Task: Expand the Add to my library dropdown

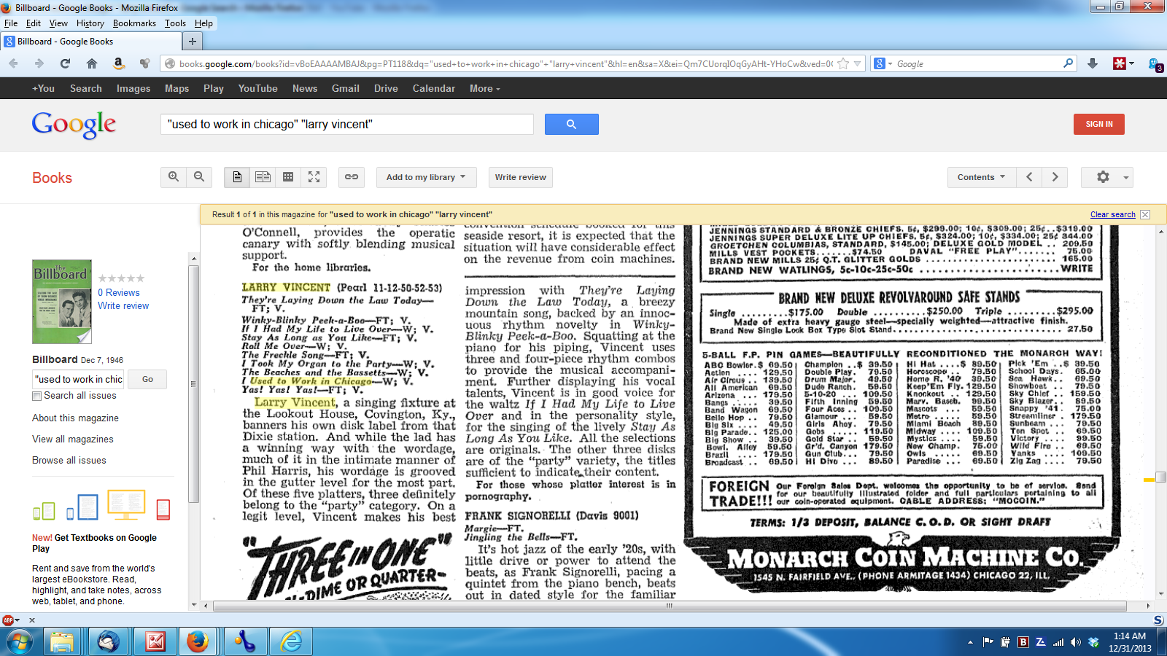Action: coord(426,177)
